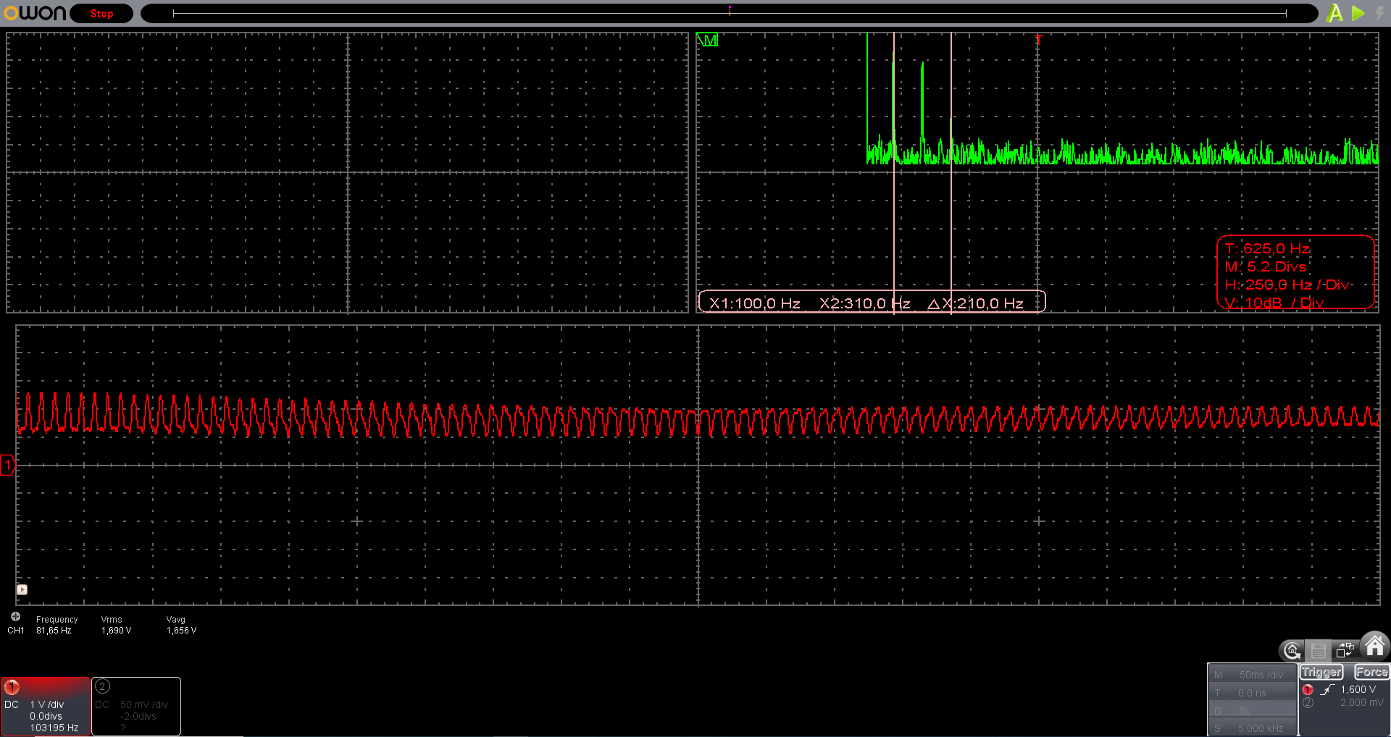
Task: Click the large Home menu icon
Action: pyautogui.click(x=1374, y=644)
